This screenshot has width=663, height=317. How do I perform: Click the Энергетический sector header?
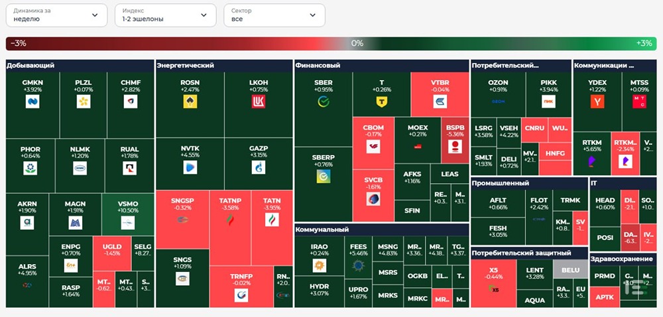pyautogui.click(x=224, y=66)
